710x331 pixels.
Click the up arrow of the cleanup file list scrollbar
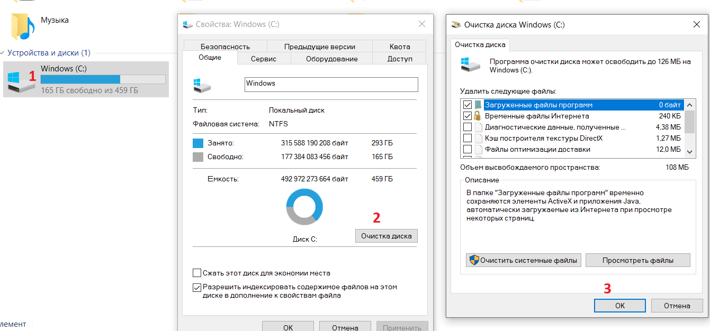coord(689,105)
